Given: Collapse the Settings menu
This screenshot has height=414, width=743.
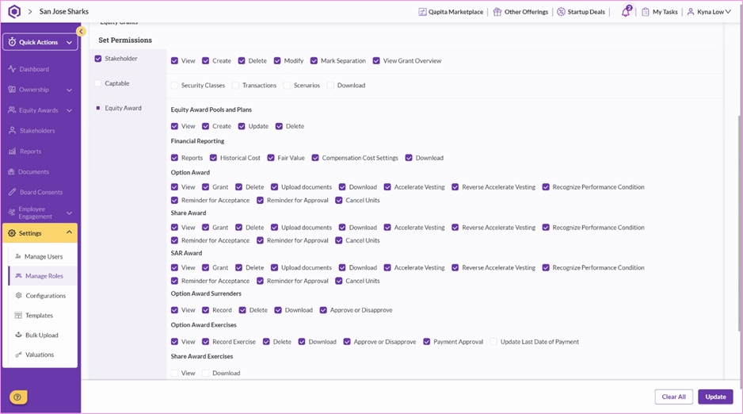Looking at the screenshot, I should pos(40,233).
